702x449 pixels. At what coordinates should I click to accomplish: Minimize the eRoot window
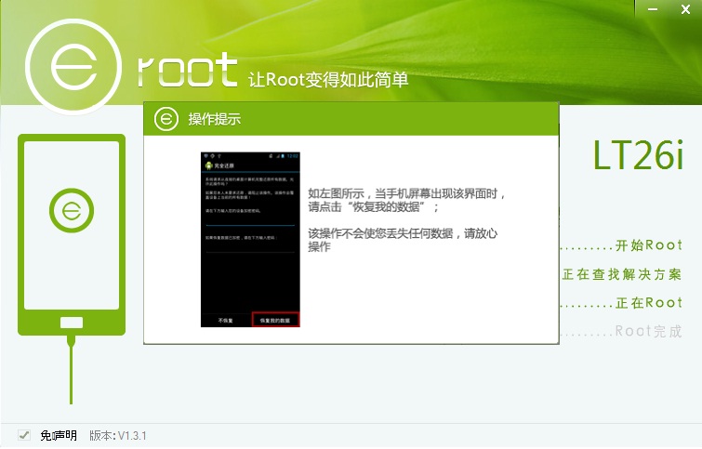[x=653, y=9]
